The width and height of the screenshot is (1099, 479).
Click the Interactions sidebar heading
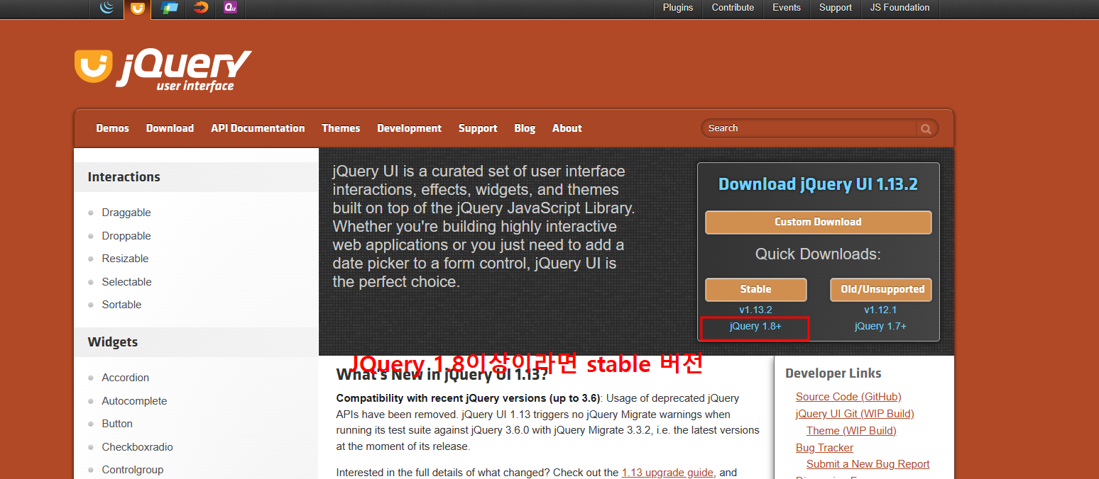click(124, 177)
